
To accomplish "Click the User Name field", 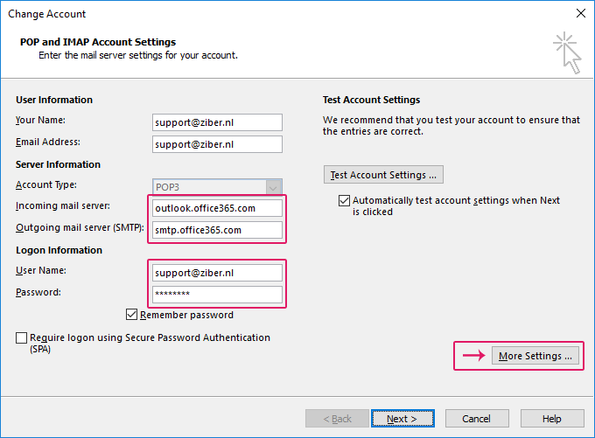I will (217, 273).
